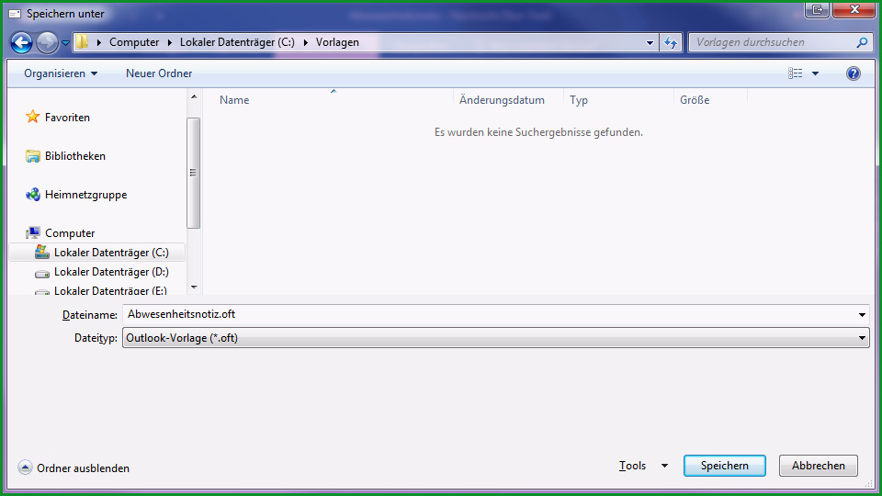
Task: Close the Speichern unter dialog
Action: coord(854,9)
